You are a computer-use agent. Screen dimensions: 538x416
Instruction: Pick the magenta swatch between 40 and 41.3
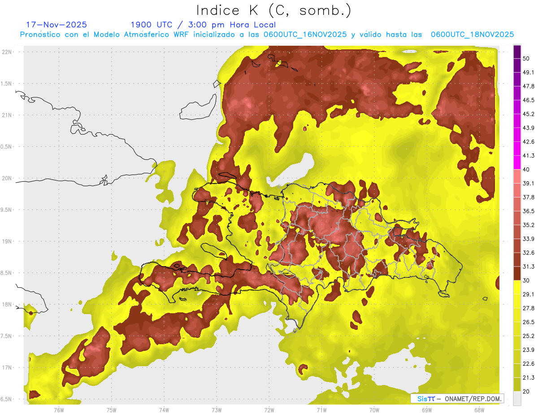tap(517, 163)
